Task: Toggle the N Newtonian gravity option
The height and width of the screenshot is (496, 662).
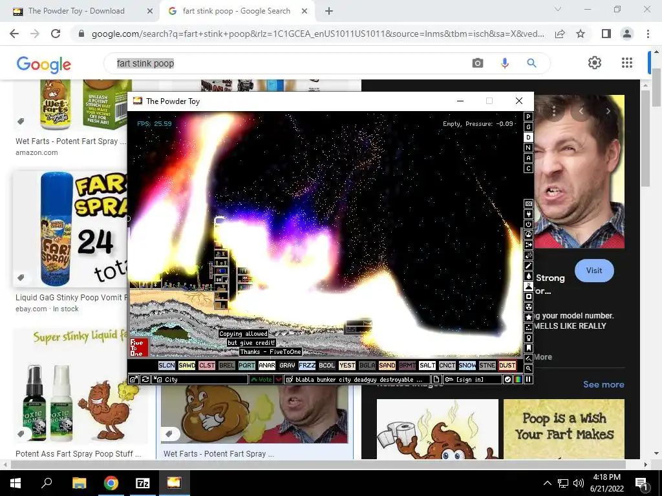Action: (x=528, y=148)
